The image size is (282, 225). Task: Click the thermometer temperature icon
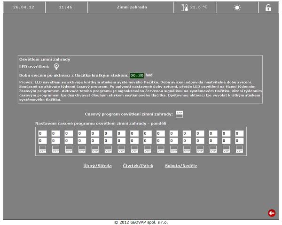(x=185, y=8)
